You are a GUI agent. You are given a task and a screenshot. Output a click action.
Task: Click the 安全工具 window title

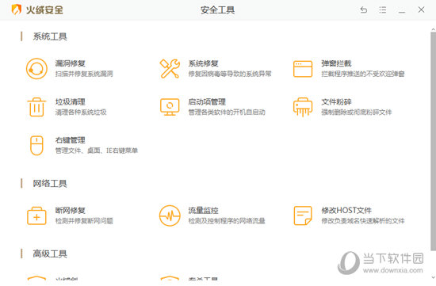click(218, 10)
